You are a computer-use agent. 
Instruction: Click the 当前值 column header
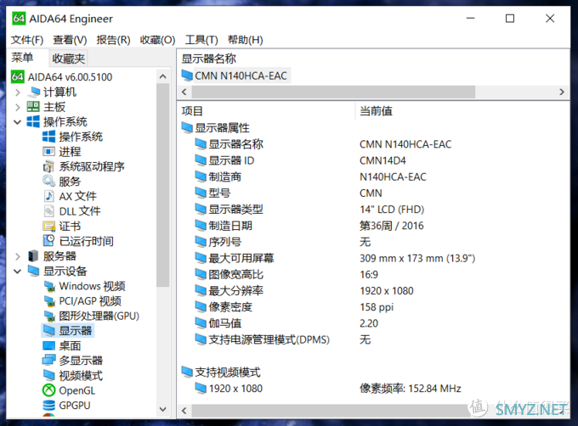pos(376,111)
